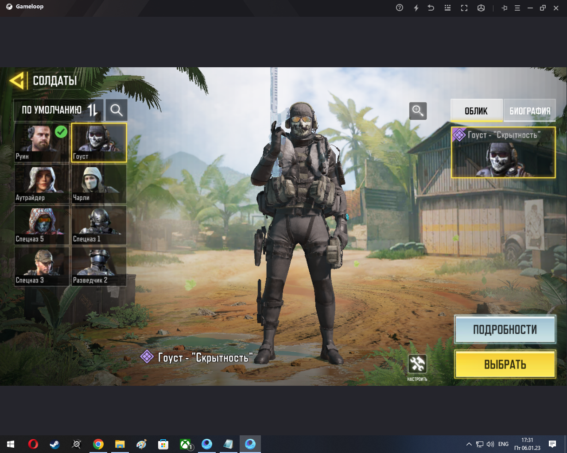Launch Opera from the taskbar
567x453 pixels.
point(33,444)
